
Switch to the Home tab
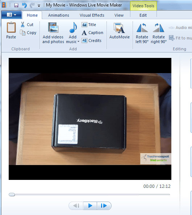coord(32,15)
